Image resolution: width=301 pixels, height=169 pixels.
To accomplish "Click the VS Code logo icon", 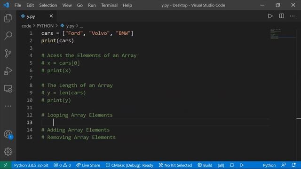I will [x=6, y=5].
